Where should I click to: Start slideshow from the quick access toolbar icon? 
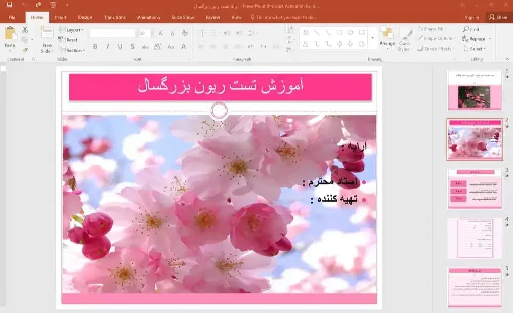tap(53, 5)
